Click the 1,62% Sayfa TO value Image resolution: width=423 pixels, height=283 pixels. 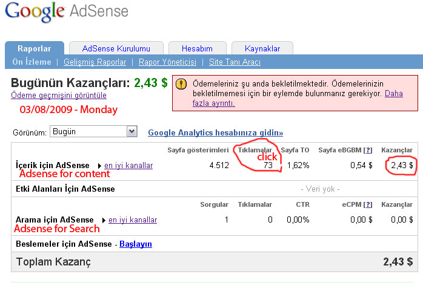tap(298, 165)
